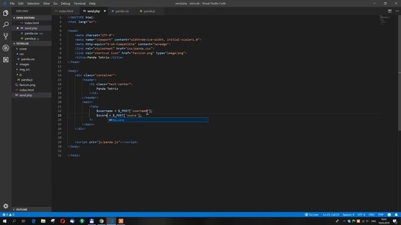
Task: Select panda.css in Open Editors list
Action: click(32, 33)
